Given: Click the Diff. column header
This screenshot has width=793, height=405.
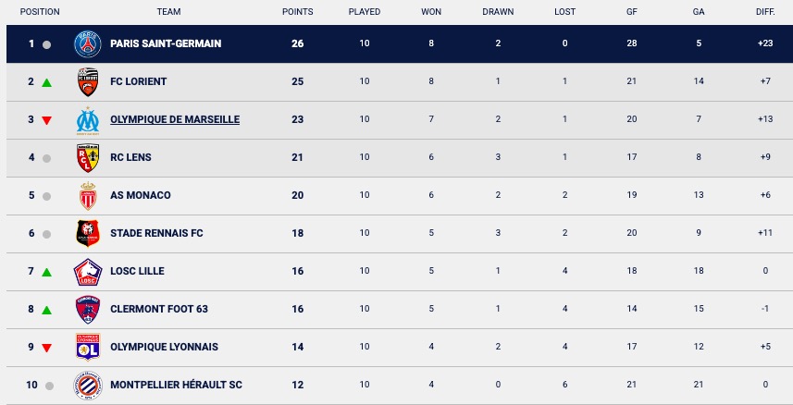Looking at the screenshot, I should tap(765, 12).
